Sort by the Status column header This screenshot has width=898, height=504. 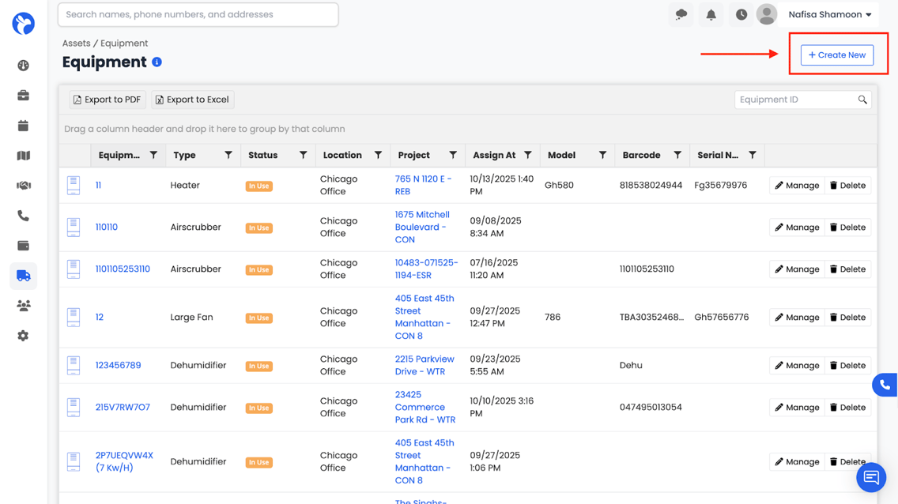pos(263,155)
